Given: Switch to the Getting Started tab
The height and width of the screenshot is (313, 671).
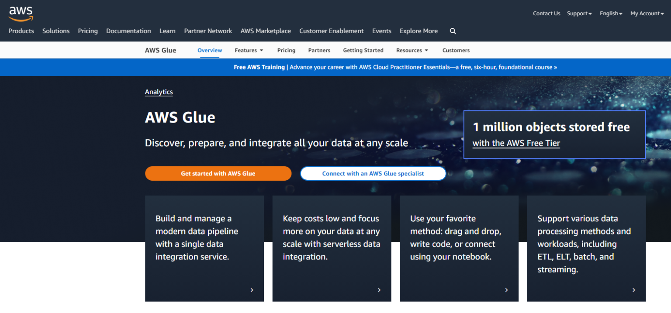Looking at the screenshot, I should pyautogui.click(x=363, y=50).
